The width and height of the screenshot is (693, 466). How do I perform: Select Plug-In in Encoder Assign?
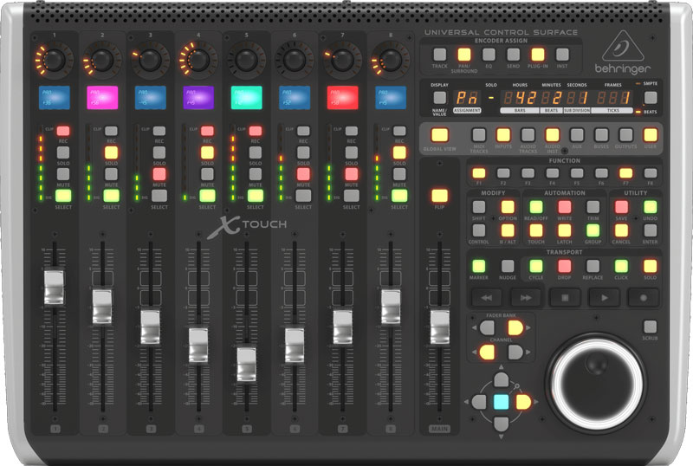(x=537, y=55)
